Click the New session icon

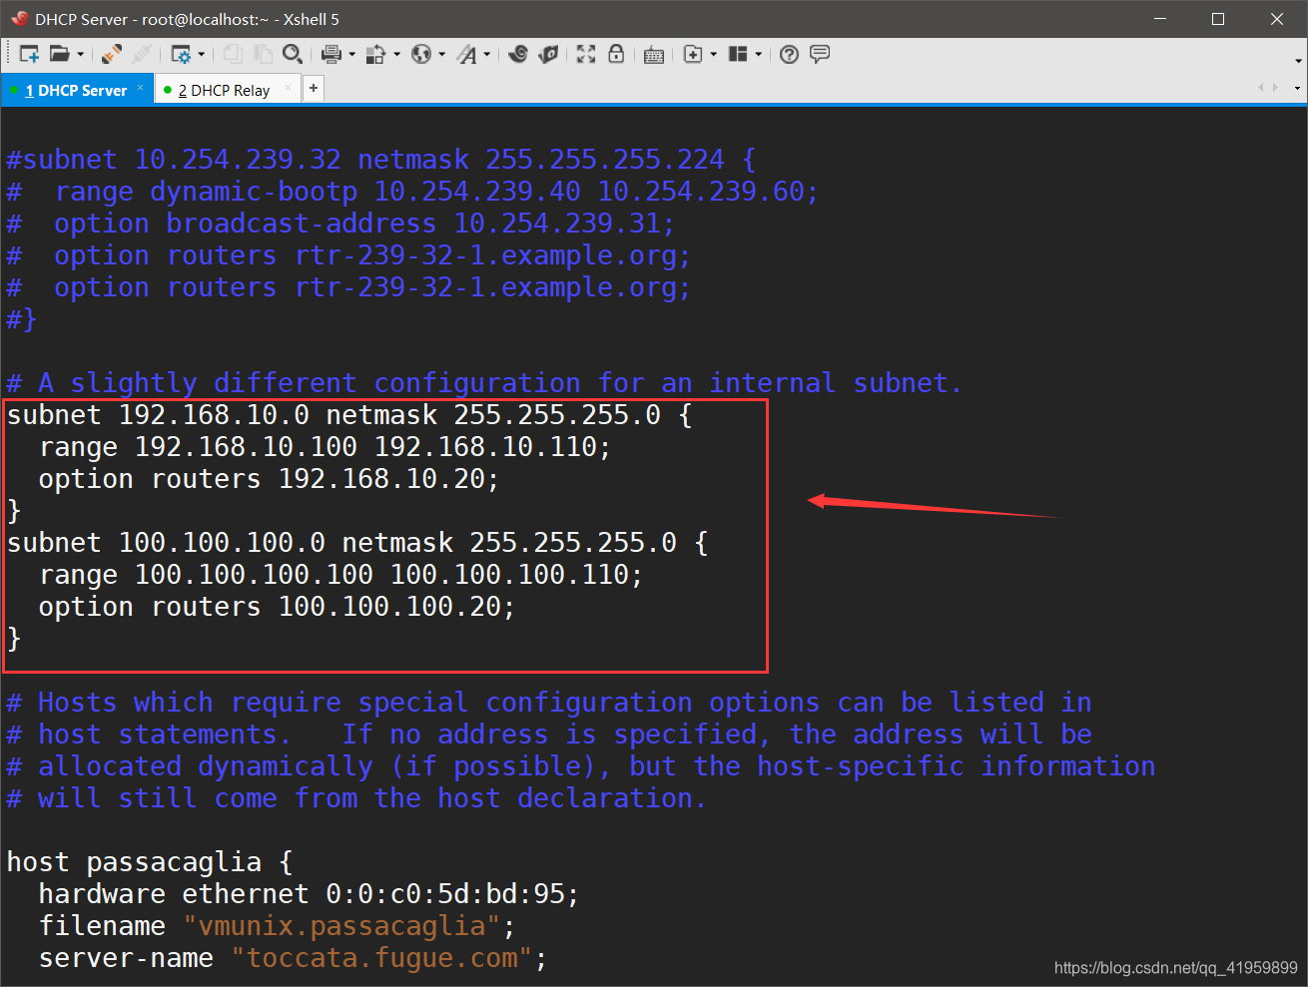point(29,54)
